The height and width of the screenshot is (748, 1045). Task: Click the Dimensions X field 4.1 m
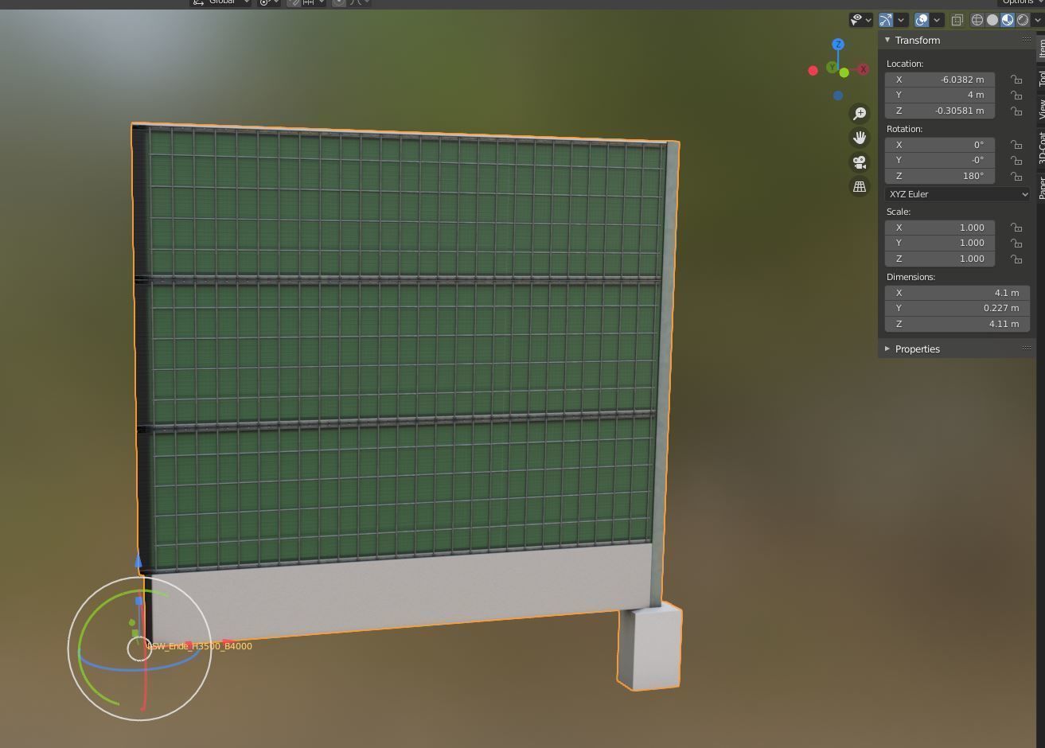tap(957, 293)
